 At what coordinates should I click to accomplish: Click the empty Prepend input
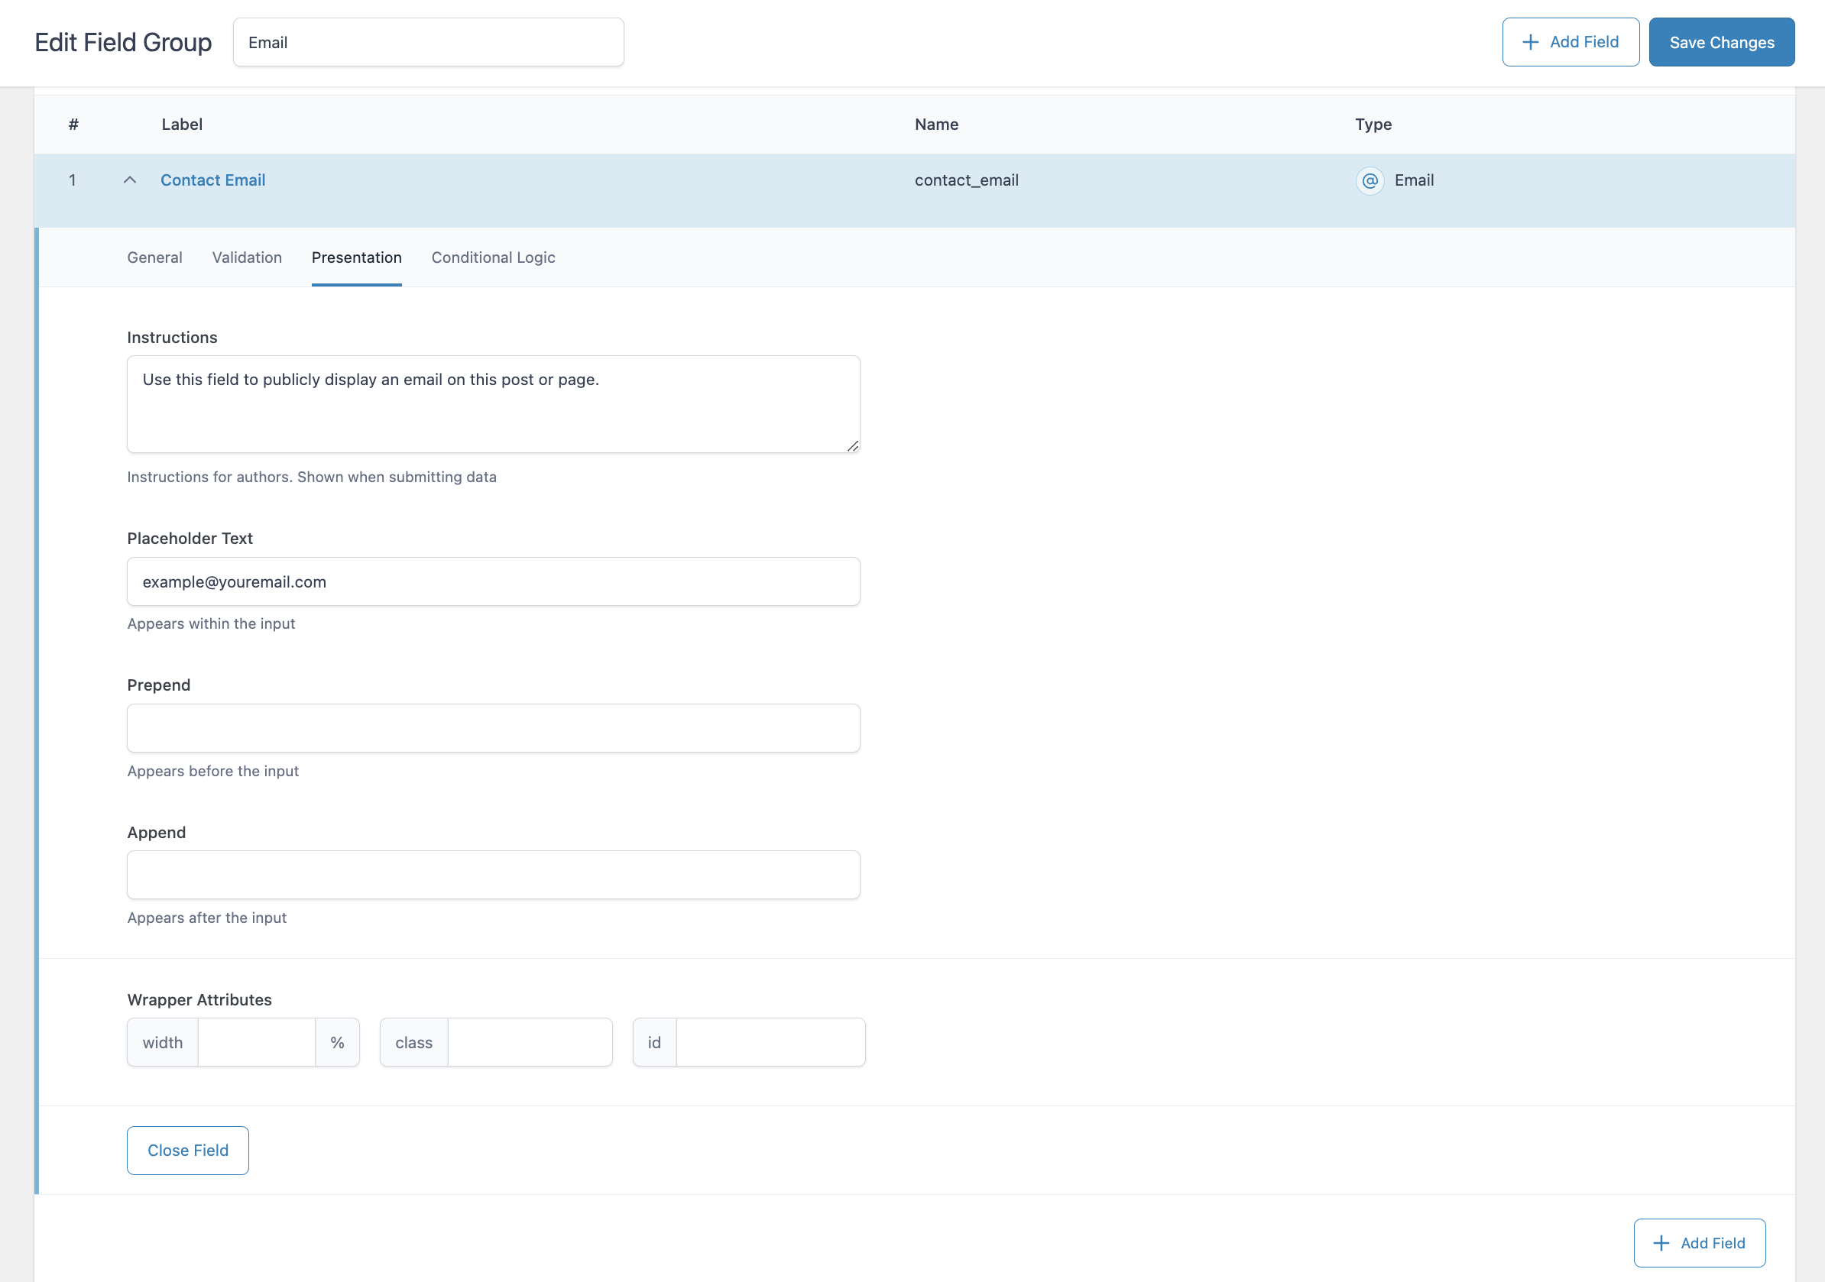[x=493, y=727]
